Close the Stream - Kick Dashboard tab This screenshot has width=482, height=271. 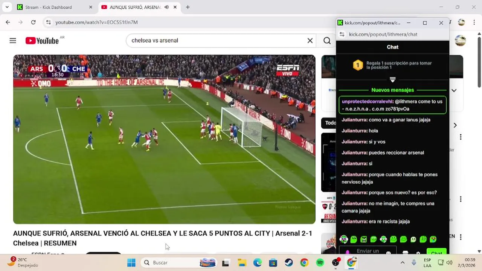pos(90,7)
